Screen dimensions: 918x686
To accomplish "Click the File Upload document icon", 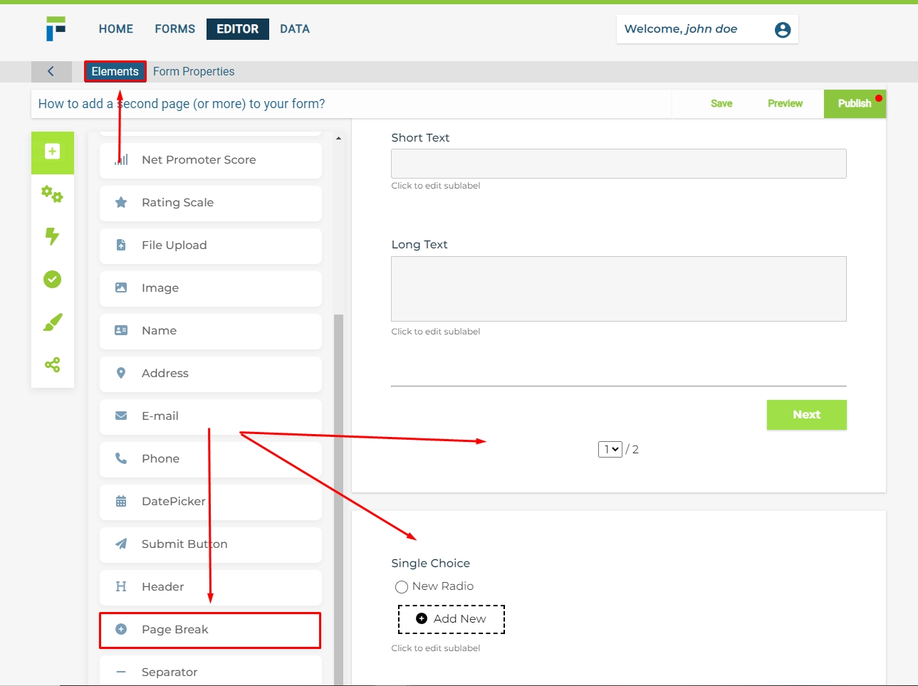I will 121,245.
